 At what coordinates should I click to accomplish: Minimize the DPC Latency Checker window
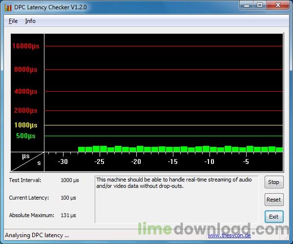pyautogui.click(x=245, y=6)
